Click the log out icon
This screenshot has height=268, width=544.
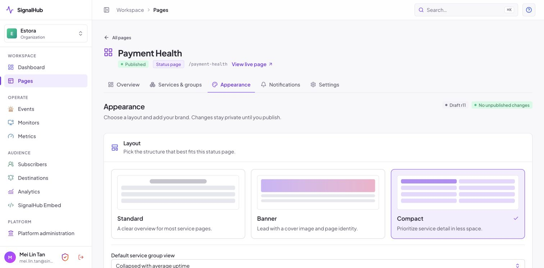81,257
